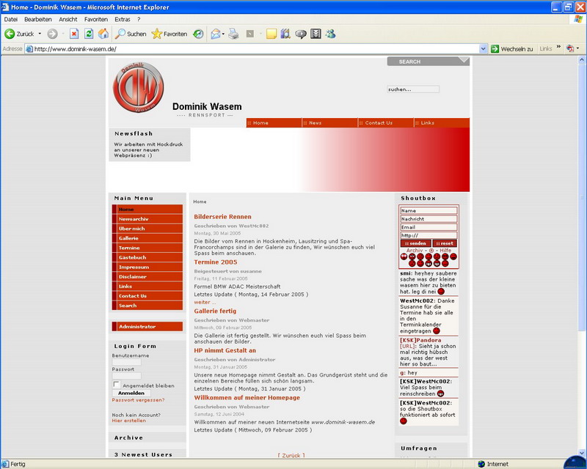The height and width of the screenshot is (469, 587).
Task: Open the Back button history dropdown arrow
Action: tap(40, 34)
